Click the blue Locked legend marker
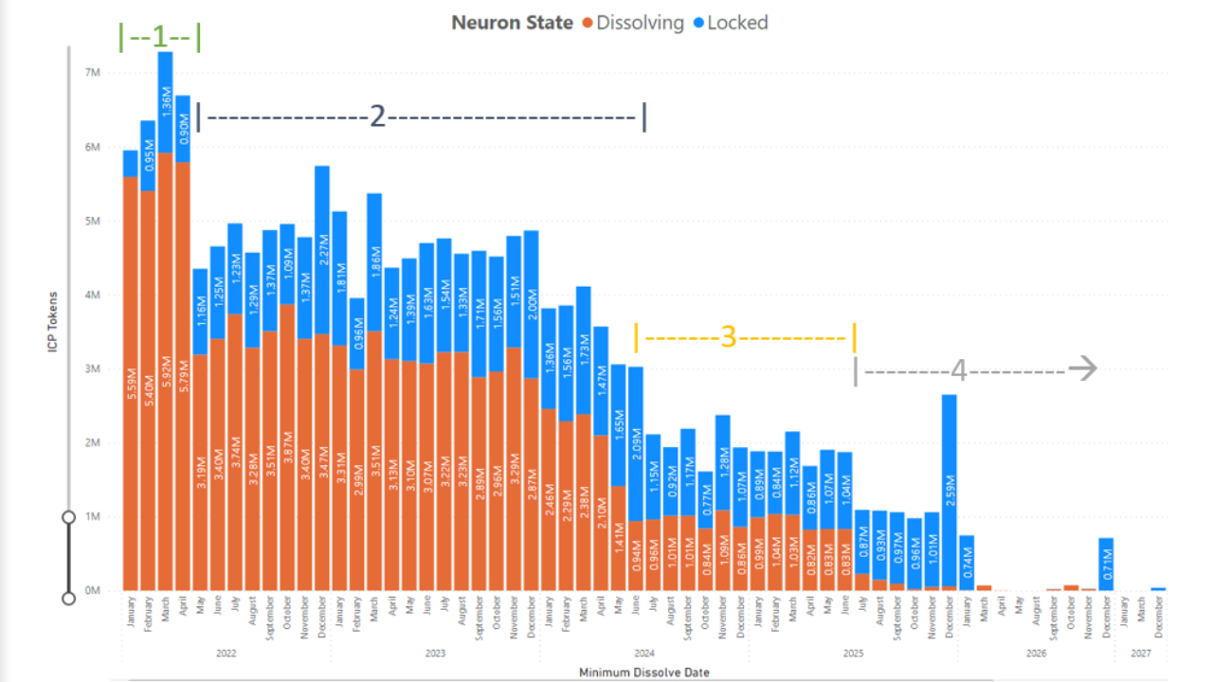Image resolution: width=1213 pixels, height=682 pixels. pos(698,23)
